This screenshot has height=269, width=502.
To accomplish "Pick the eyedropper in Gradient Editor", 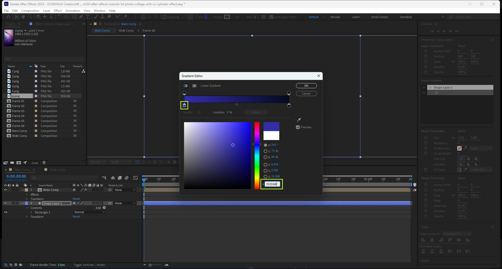I will (299, 120).
